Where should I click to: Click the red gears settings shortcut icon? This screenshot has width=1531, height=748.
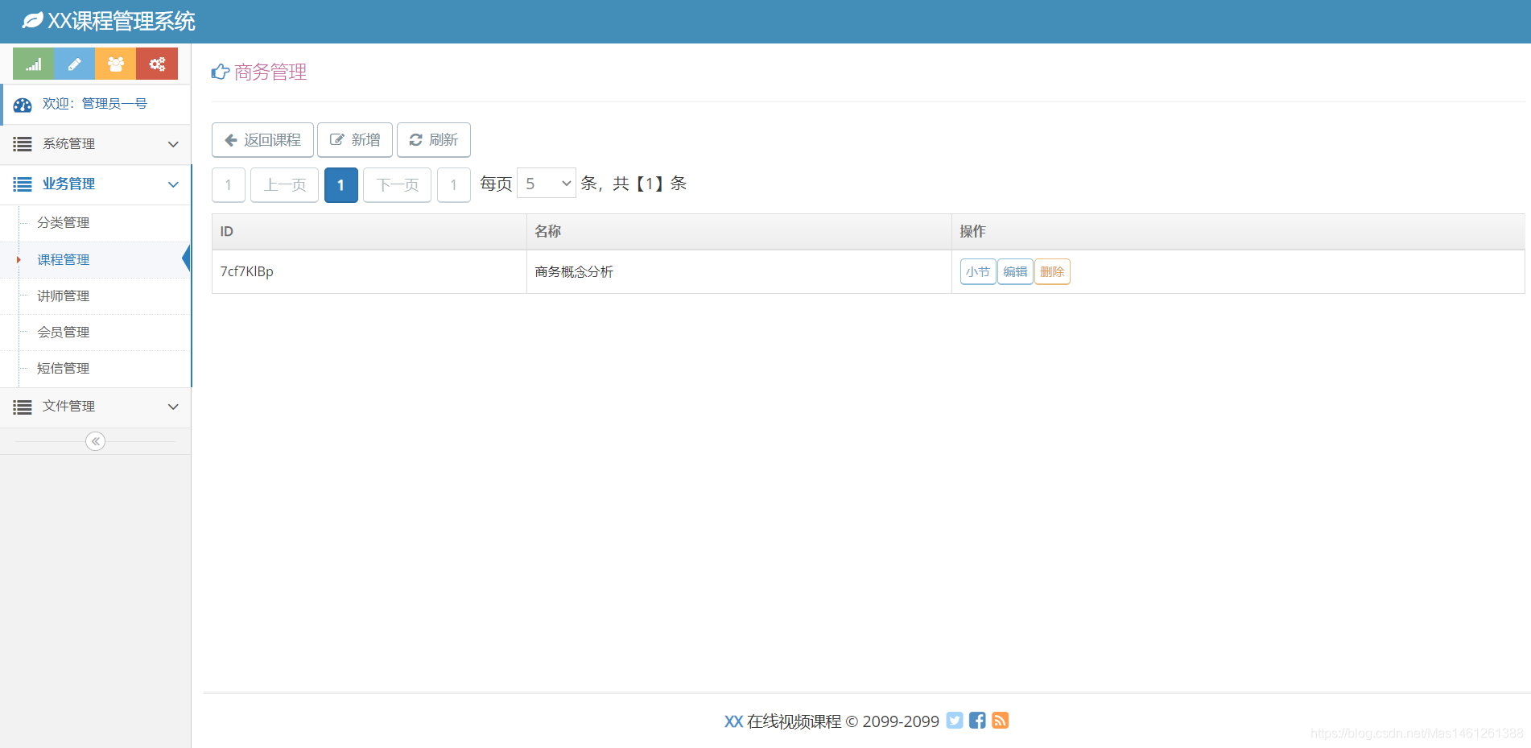[157, 64]
